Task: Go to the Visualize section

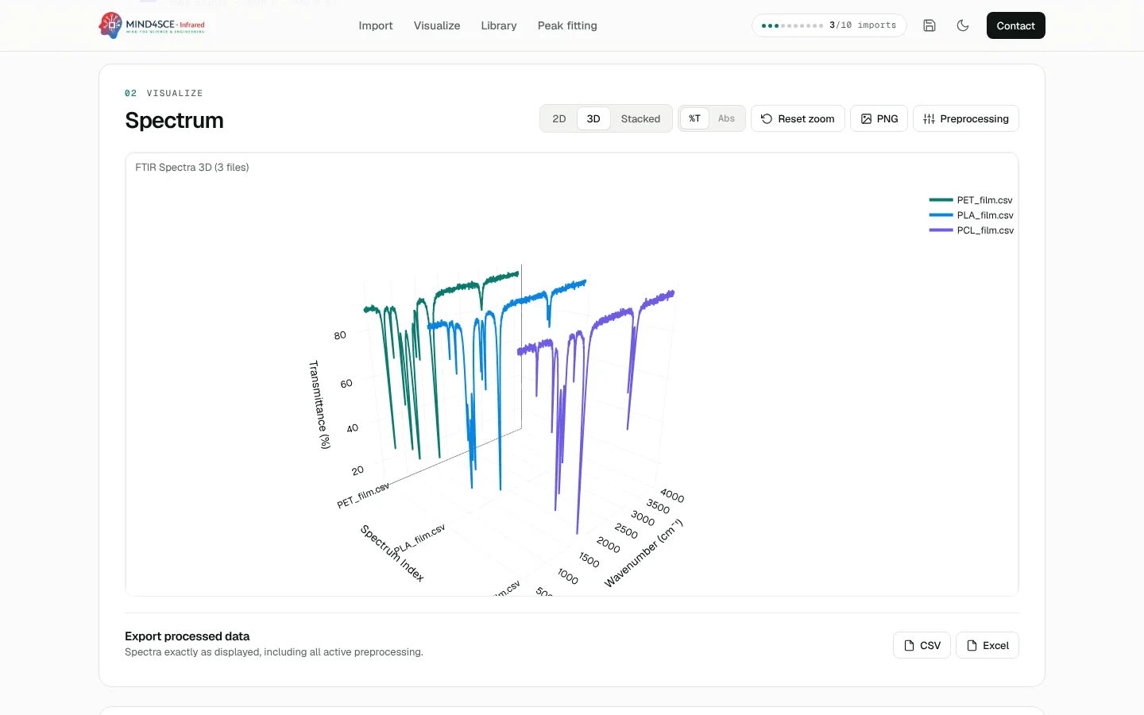Action: [437, 25]
